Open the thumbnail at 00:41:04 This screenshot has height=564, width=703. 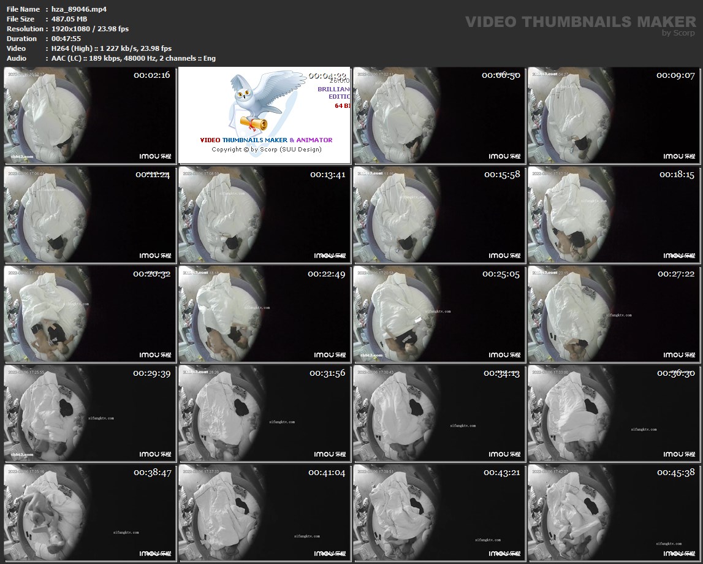[264, 513]
